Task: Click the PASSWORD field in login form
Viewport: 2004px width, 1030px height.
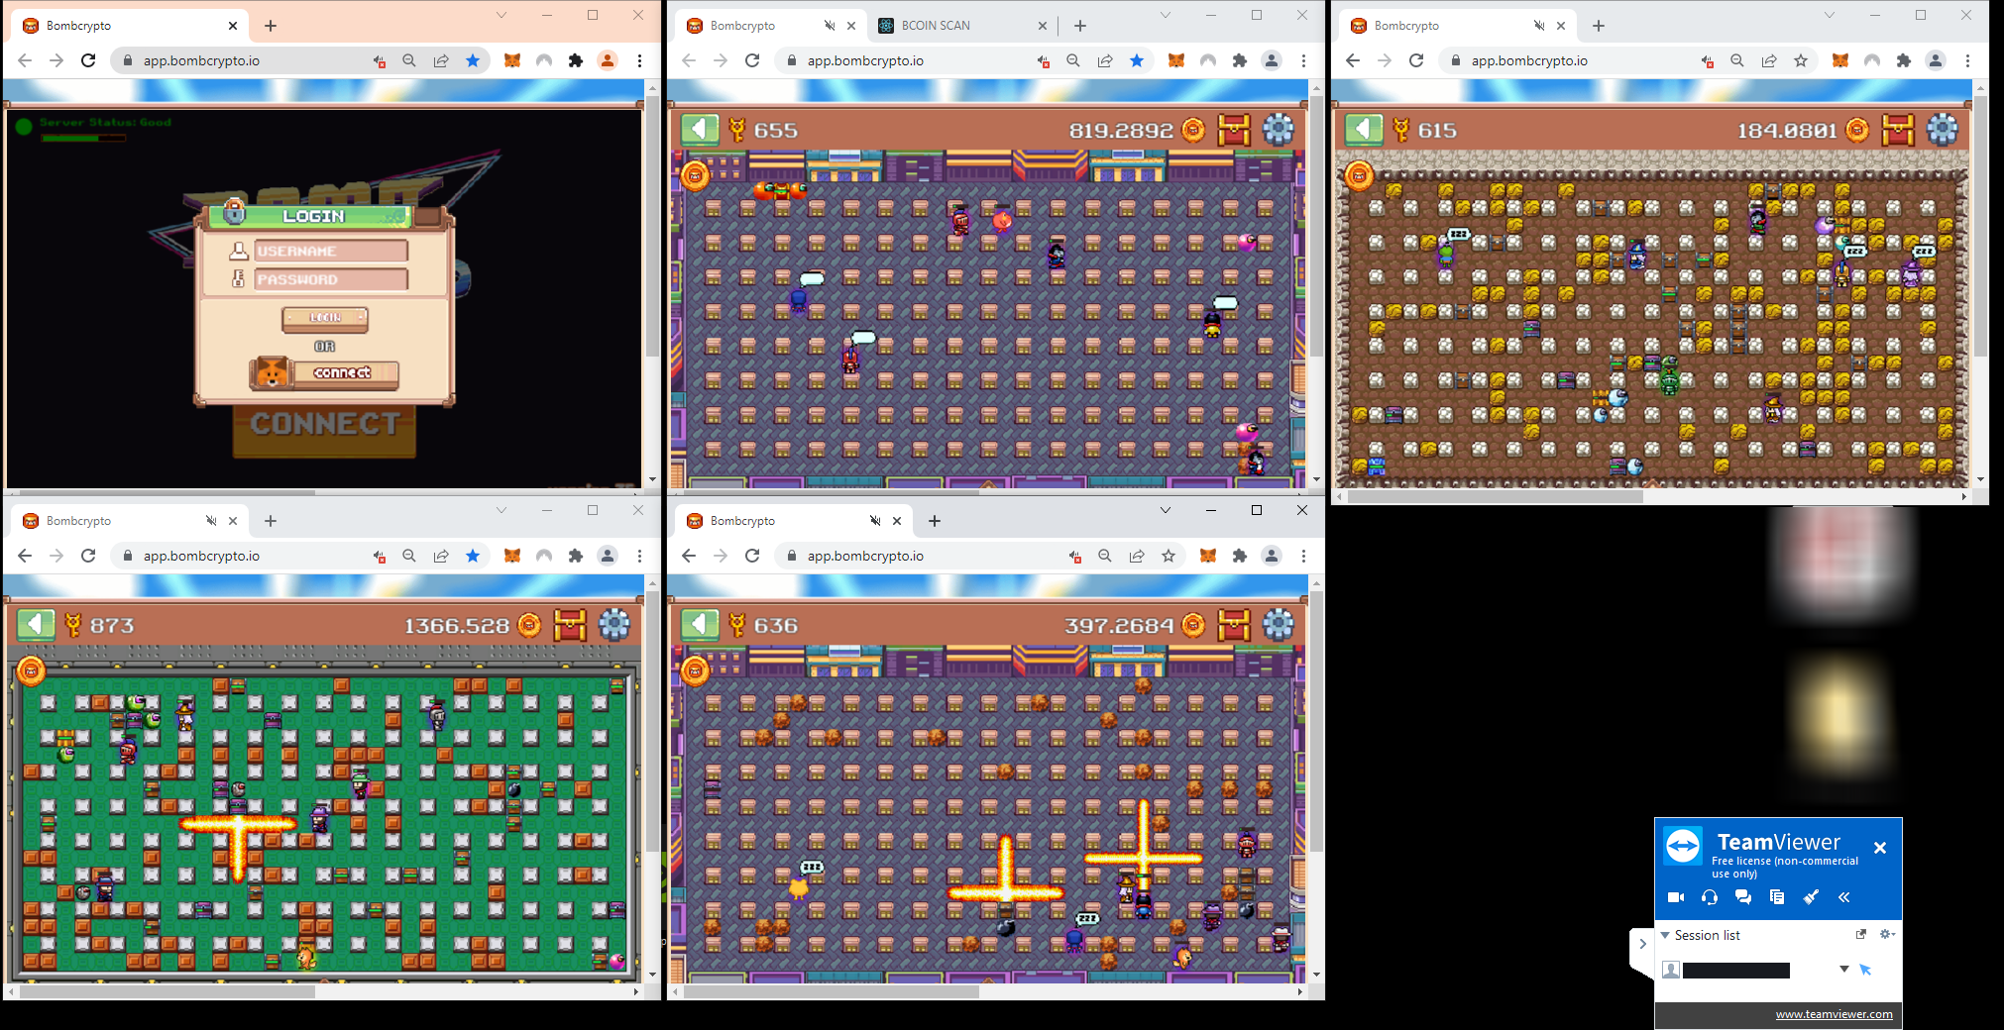Action: (x=331, y=280)
